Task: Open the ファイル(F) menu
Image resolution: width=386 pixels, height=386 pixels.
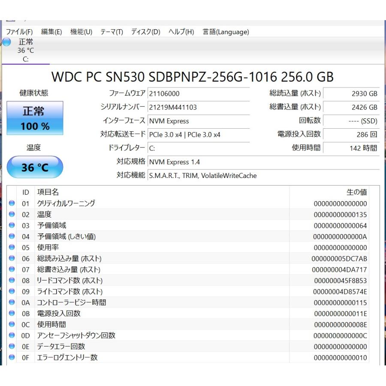Action: (x=19, y=32)
